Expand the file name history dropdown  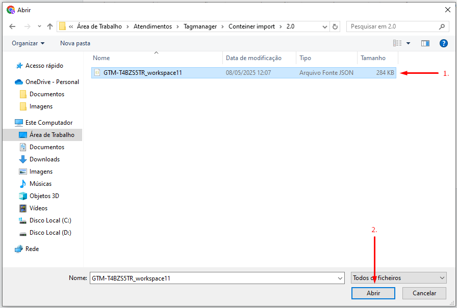[x=340, y=278]
